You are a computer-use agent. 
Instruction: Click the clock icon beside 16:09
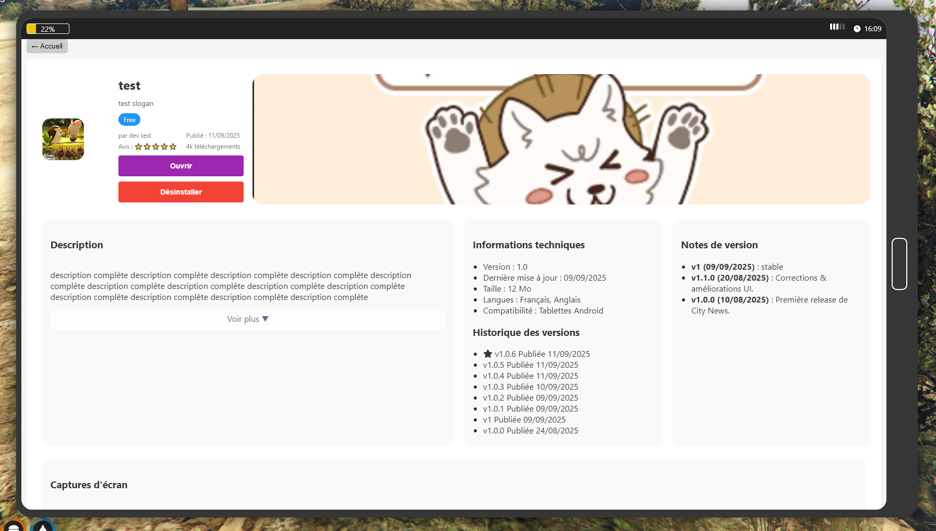tap(857, 29)
